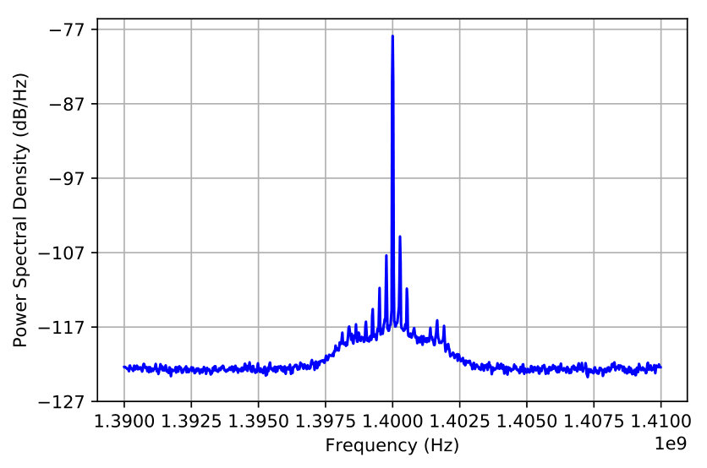Click the 1.4025 x-axis tick label
Image resolution: width=707 pixels, height=468 pixels.
(x=459, y=422)
